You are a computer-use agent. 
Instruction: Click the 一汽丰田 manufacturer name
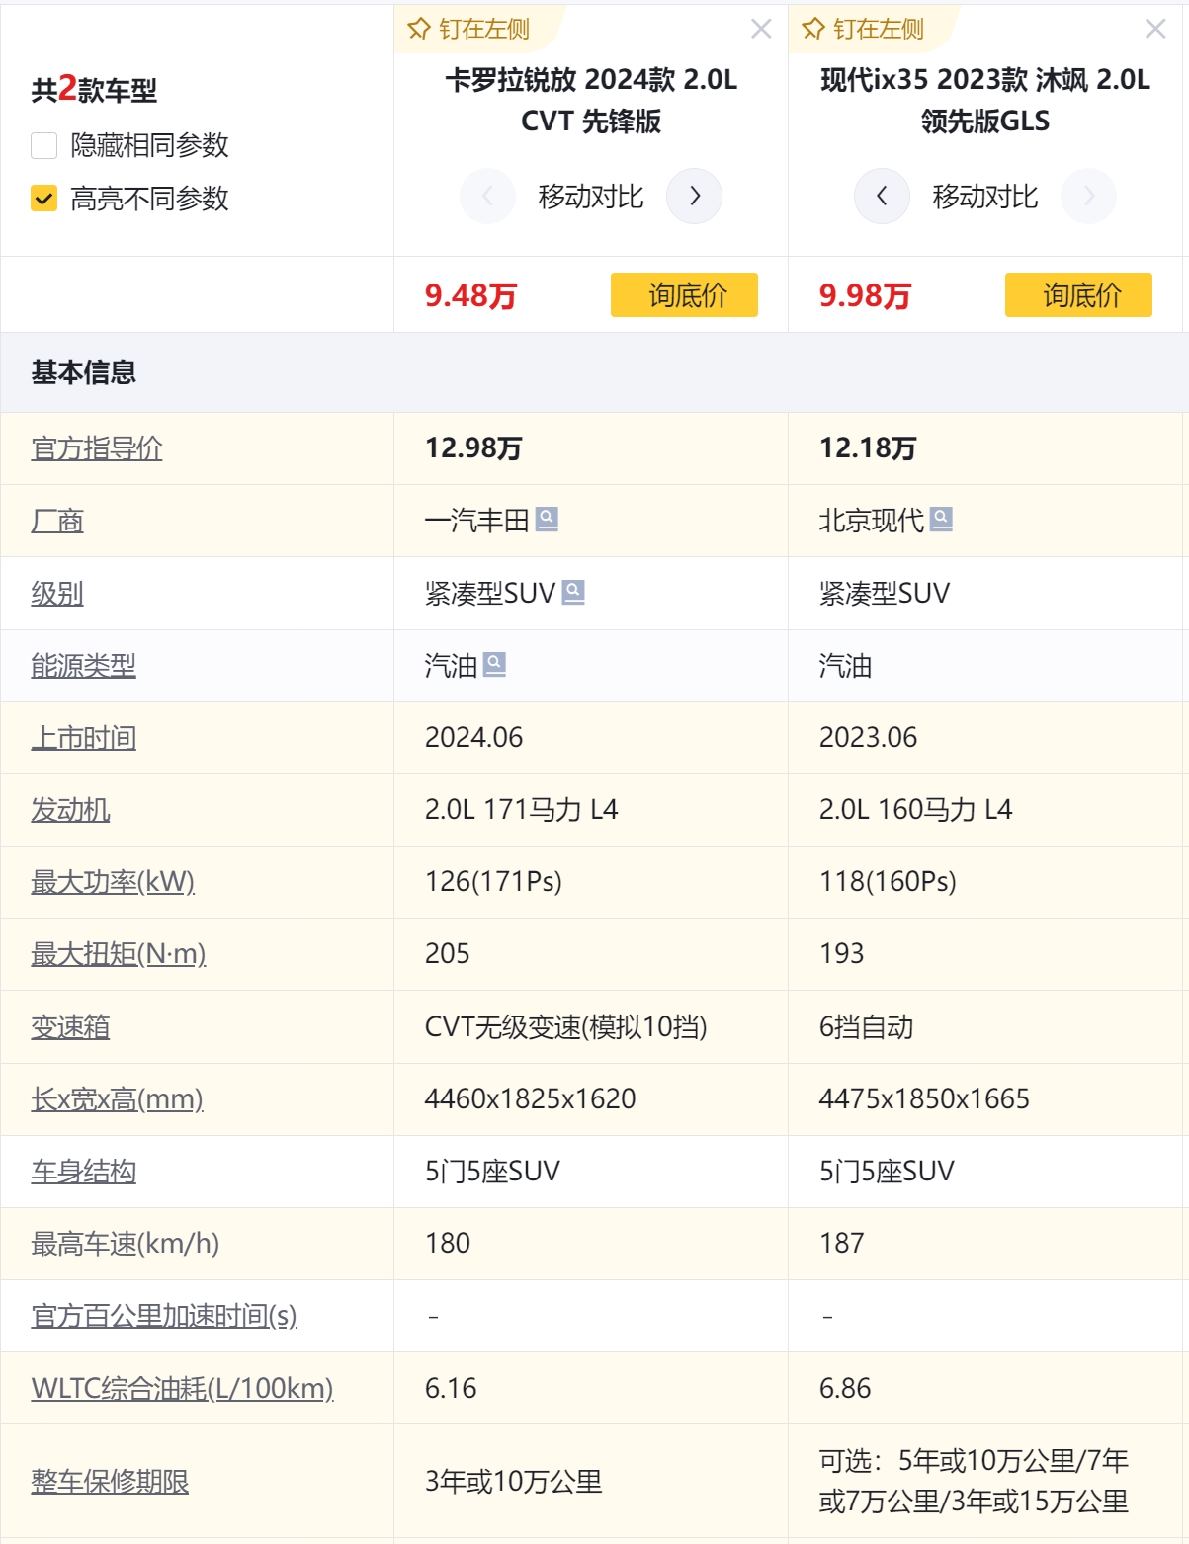[476, 520]
